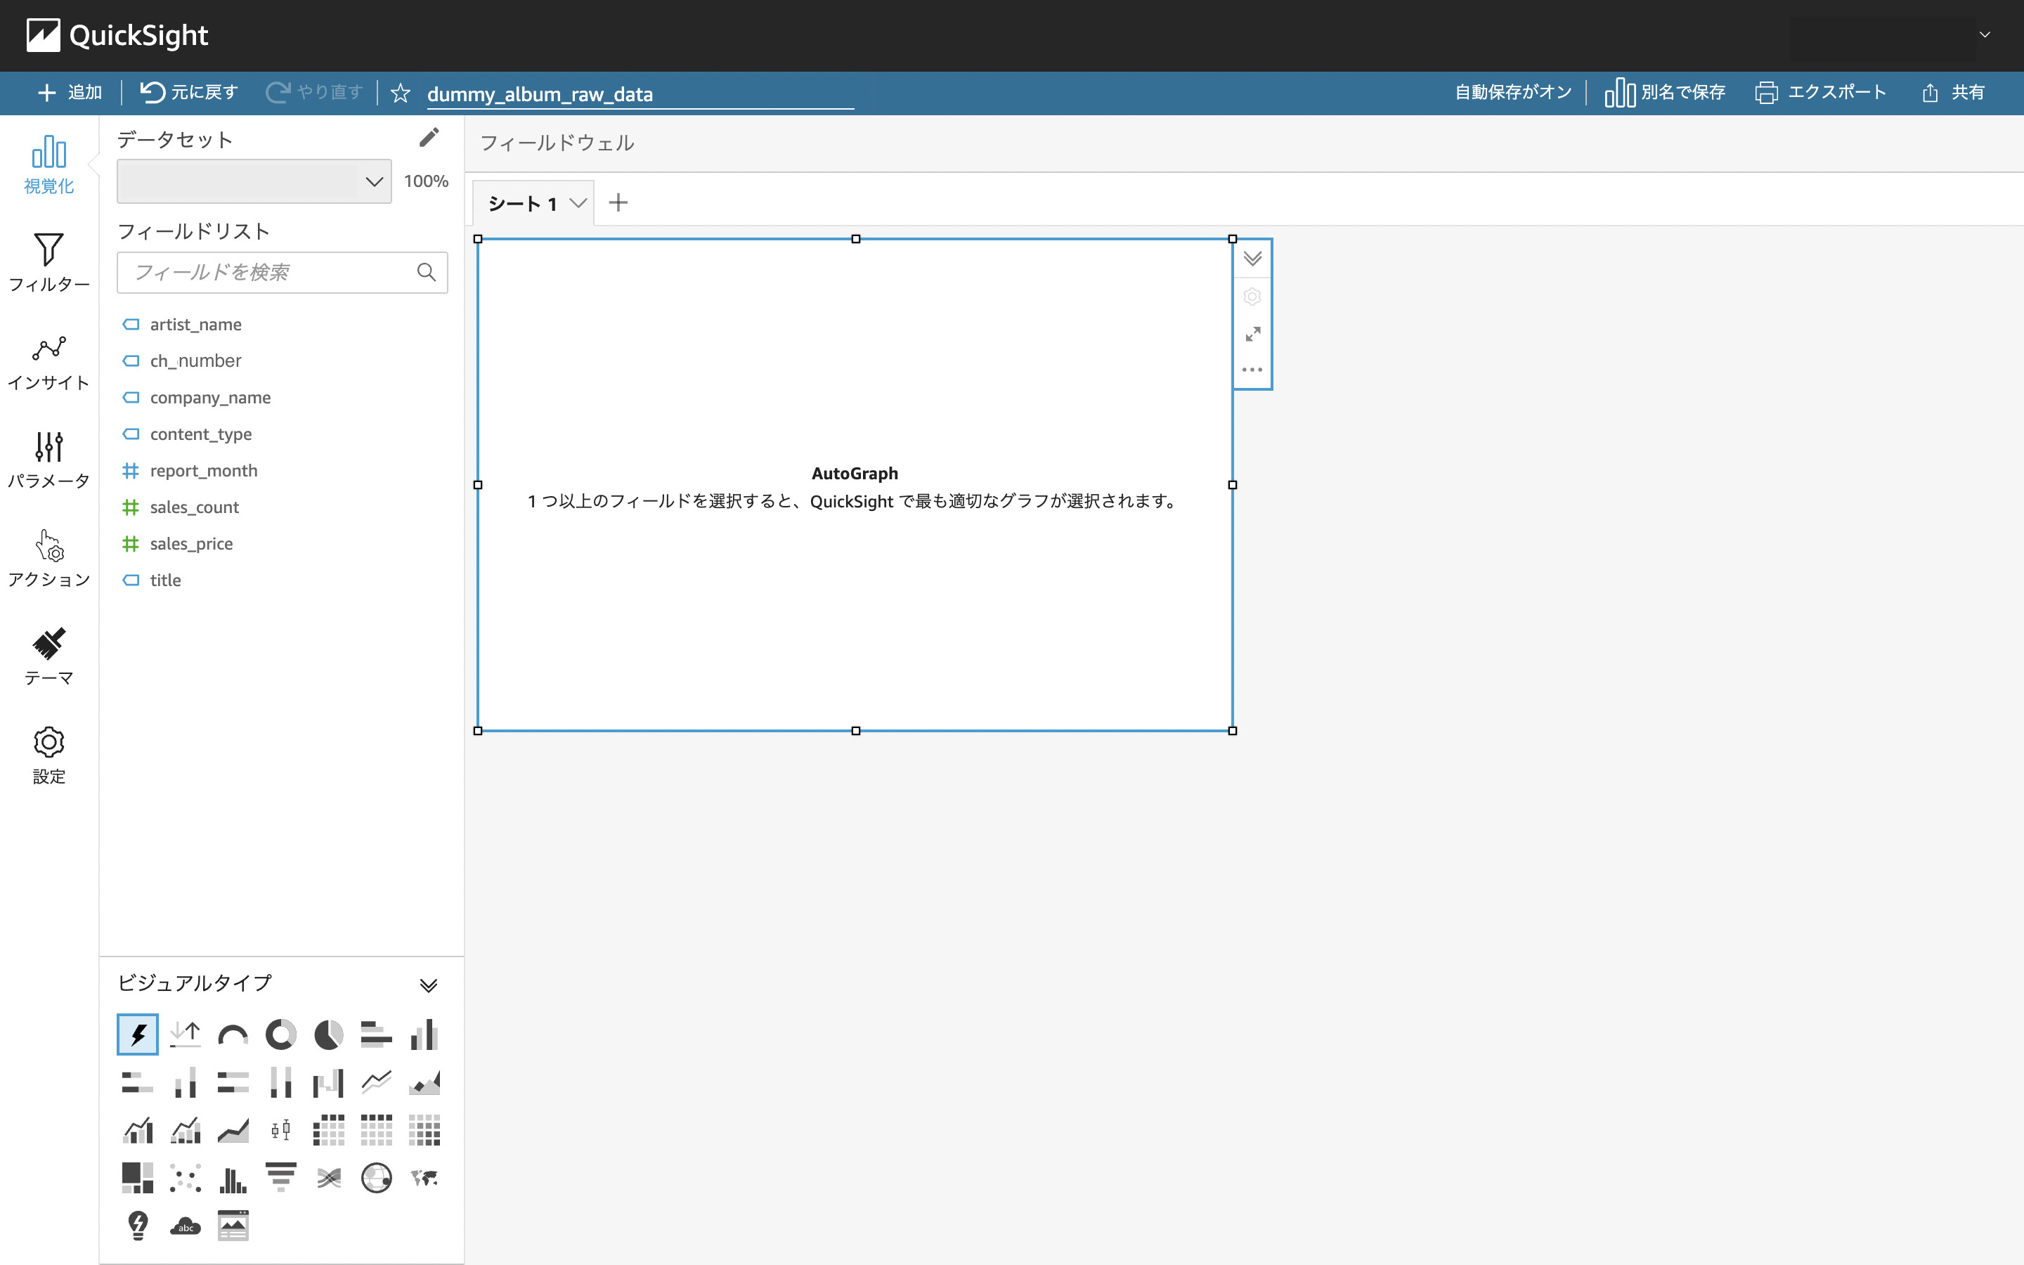Choose the word cloud visual type
Viewport: 2024px width, 1265px height.
click(x=185, y=1226)
